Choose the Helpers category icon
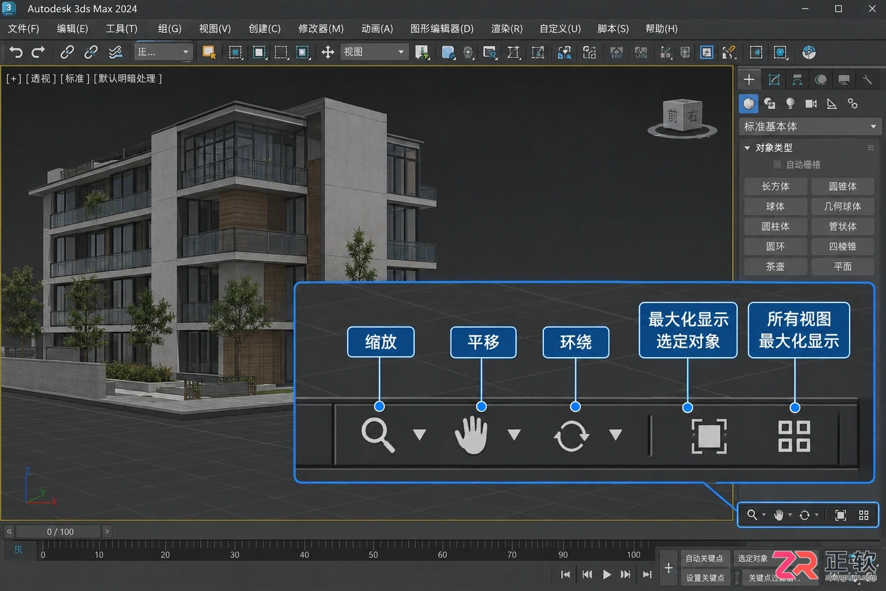Screen dimensions: 886x591 click(x=832, y=103)
